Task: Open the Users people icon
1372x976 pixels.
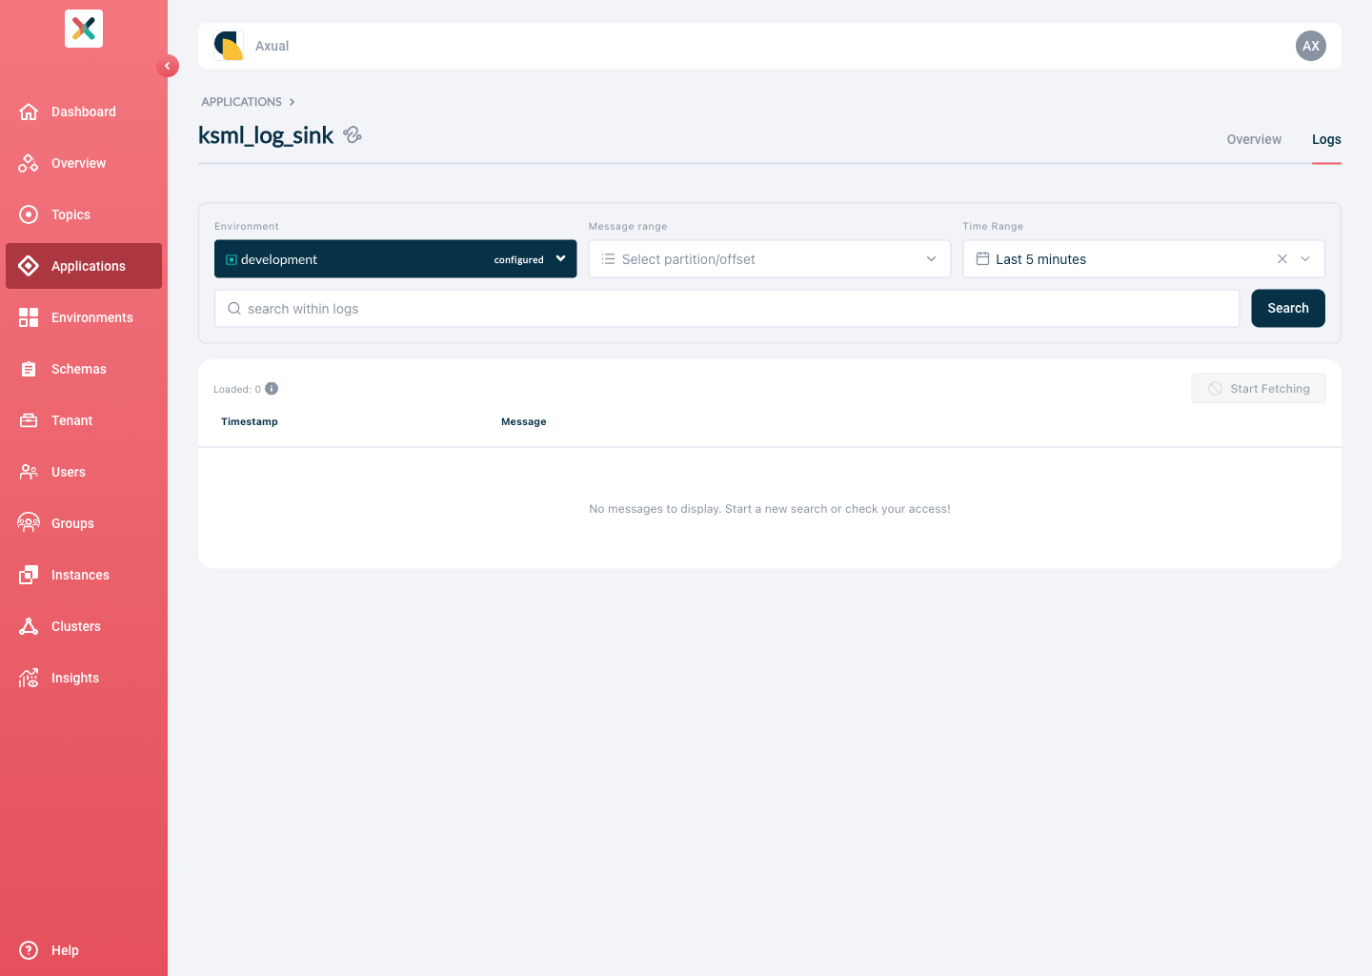Action: (29, 472)
